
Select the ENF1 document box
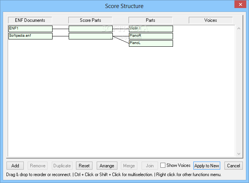click(x=30, y=29)
